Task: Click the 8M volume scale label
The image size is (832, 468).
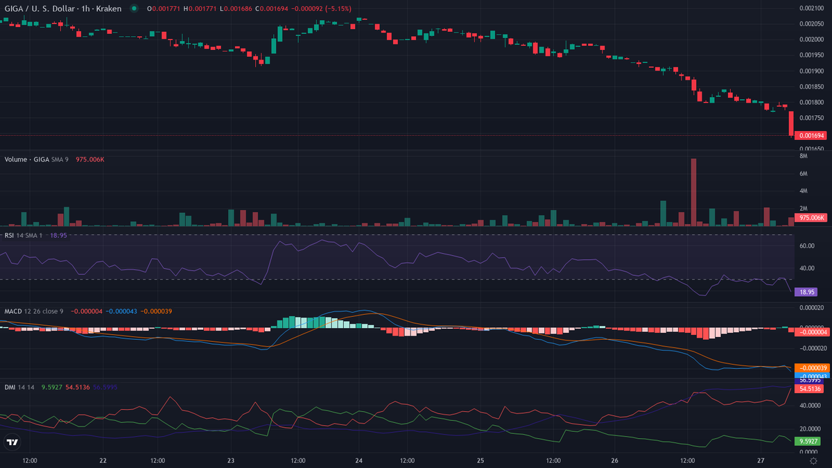Action: (x=803, y=157)
